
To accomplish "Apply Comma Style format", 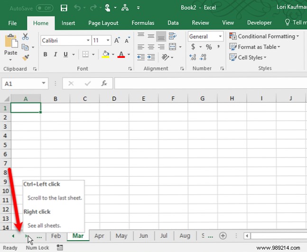I will coord(218,47).
